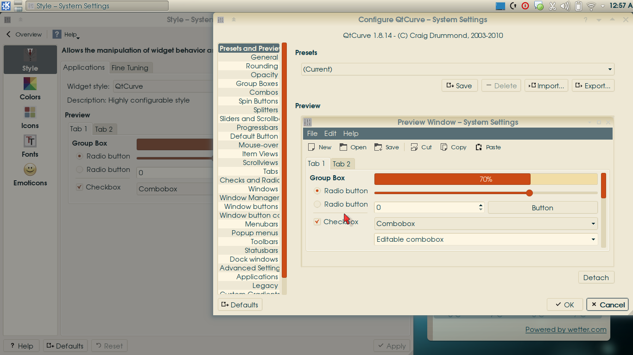This screenshot has width=633, height=355.
Task: Select Window buttons in settings list
Action: point(248,207)
